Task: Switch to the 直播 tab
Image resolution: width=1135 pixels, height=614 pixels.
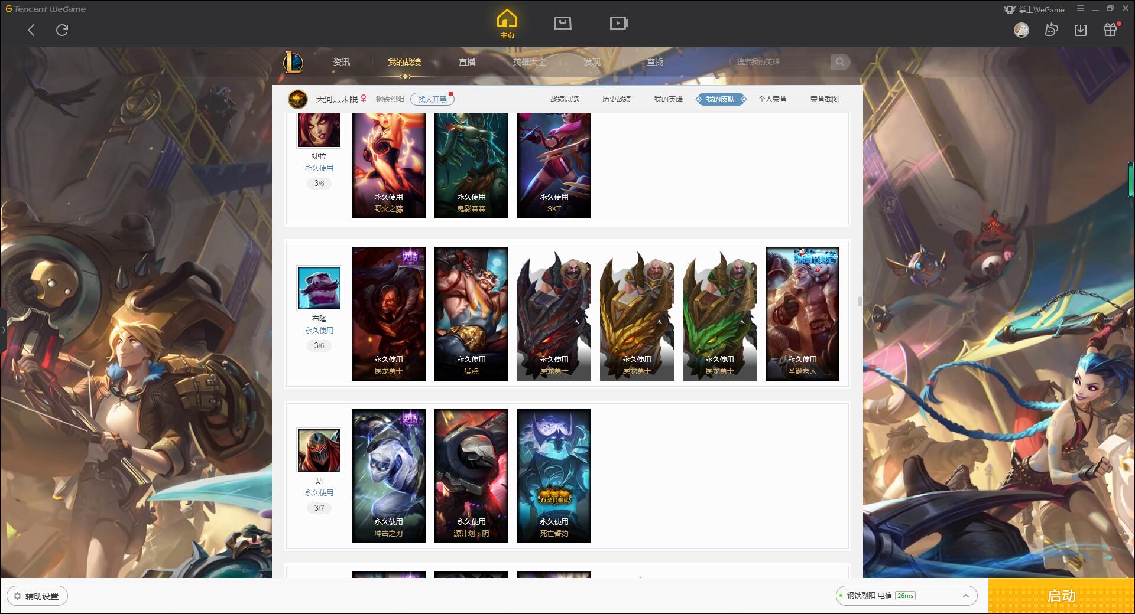Action: 467,62
